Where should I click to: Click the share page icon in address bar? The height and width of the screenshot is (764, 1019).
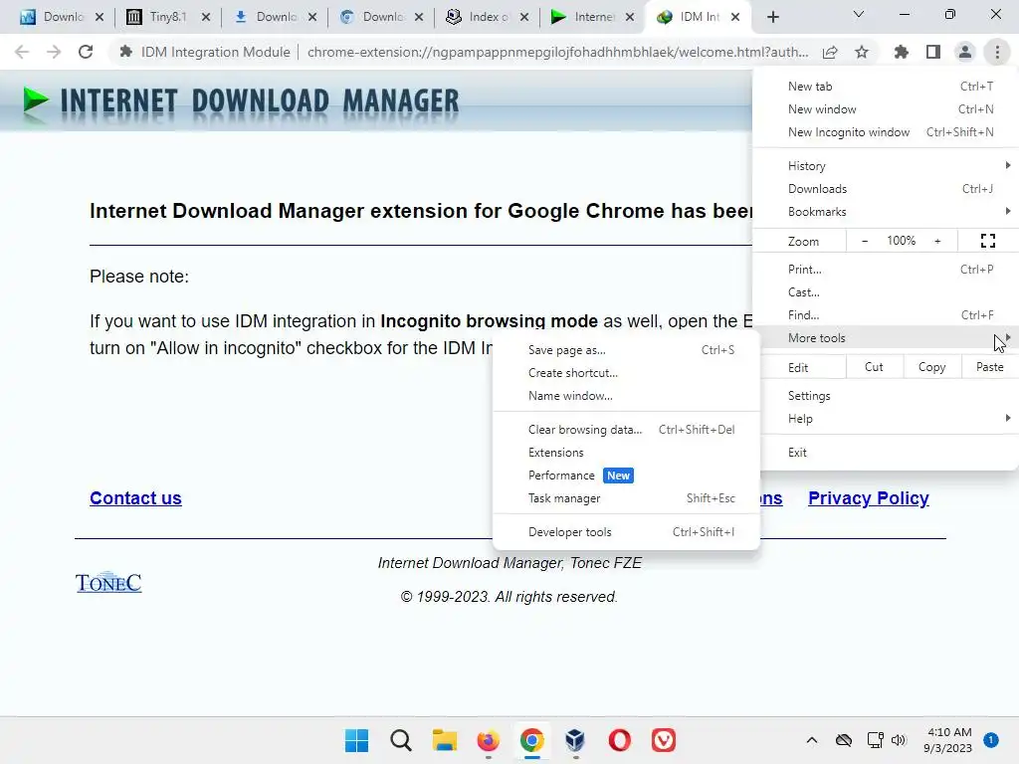830,52
